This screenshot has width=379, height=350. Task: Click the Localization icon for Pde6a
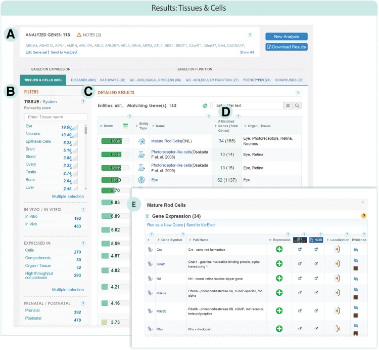click(337, 294)
